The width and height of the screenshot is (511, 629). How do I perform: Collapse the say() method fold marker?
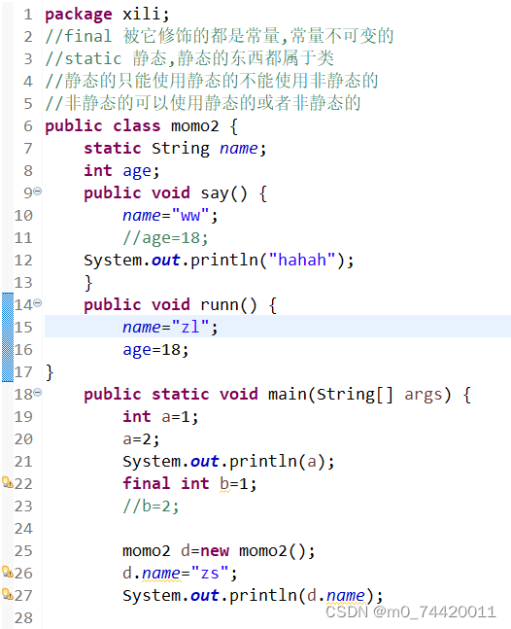tap(37, 191)
